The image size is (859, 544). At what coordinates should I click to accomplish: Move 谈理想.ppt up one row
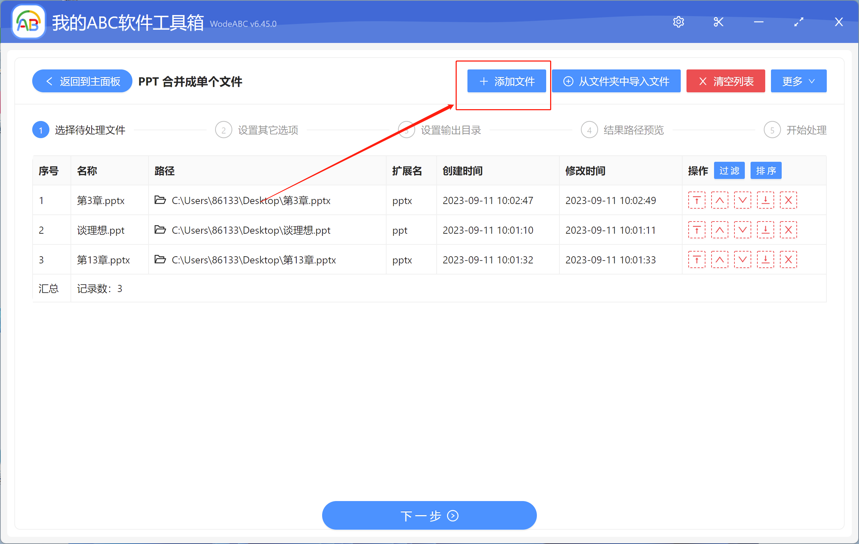click(x=719, y=230)
